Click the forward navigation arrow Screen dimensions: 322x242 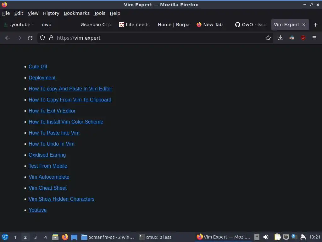pyautogui.click(x=19, y=38)
